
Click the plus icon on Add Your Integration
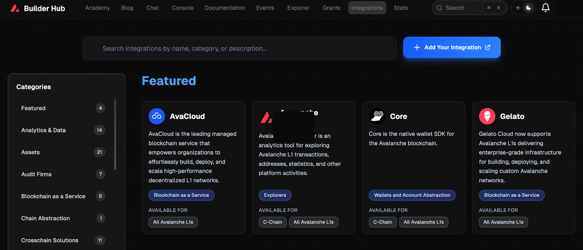coord(417,47)
